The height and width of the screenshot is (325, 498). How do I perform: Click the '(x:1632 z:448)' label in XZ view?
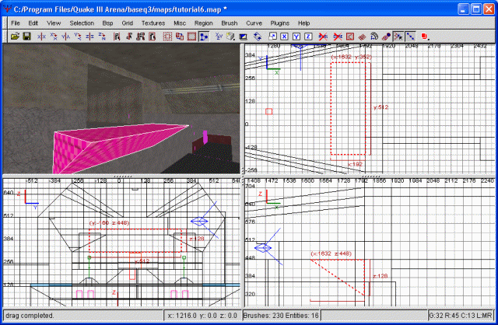coord(331,253)
